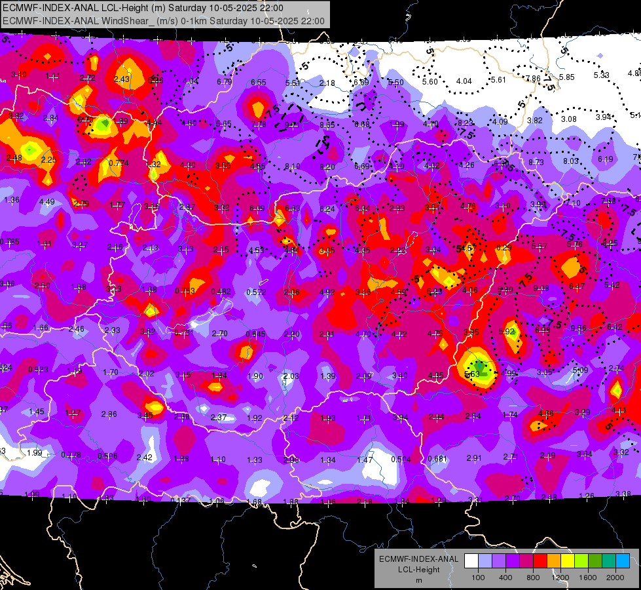Click the 'LCL-Height' legend caption
The image size is (641, 590).
[x=418, y=570]
